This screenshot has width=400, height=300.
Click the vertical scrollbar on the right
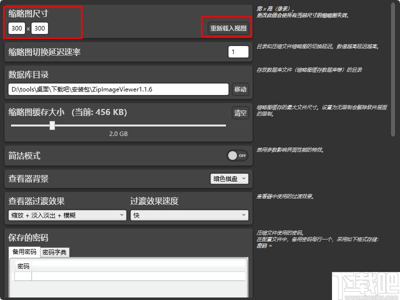pos(393,70)
